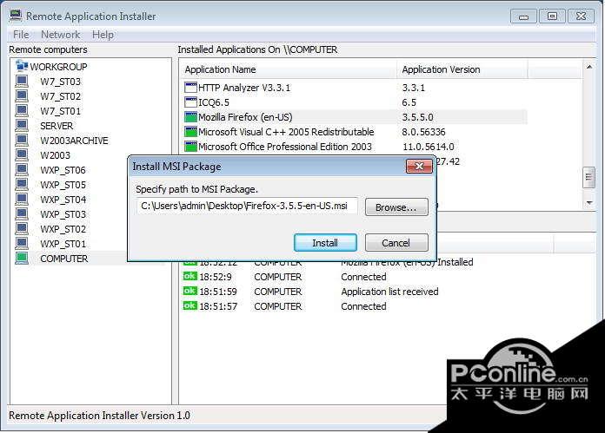Click applications list scroll up arrow

click(589, 67)
